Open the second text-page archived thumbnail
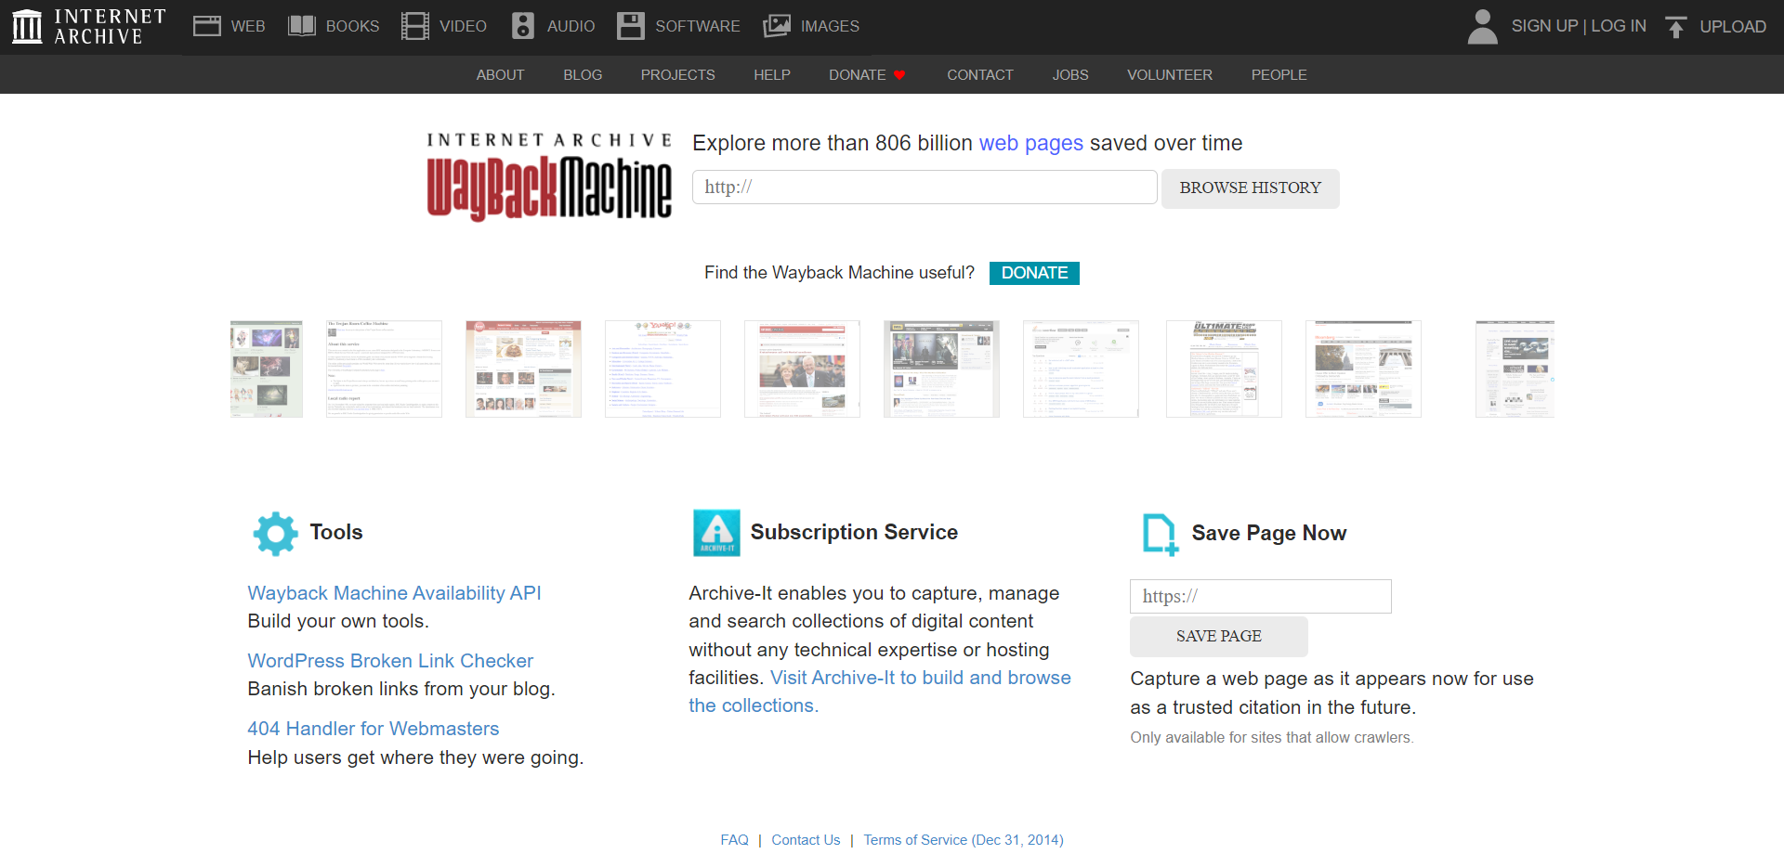The width and height of the screenshot is (1784, 867). click(384, 369)
